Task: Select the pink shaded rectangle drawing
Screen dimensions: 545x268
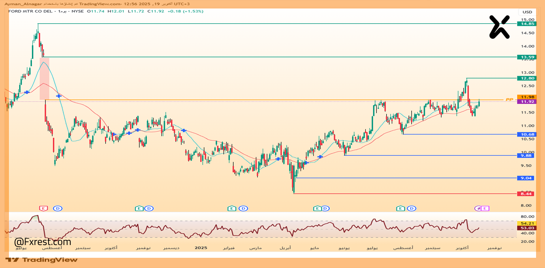Action: (x=45, y=79)
